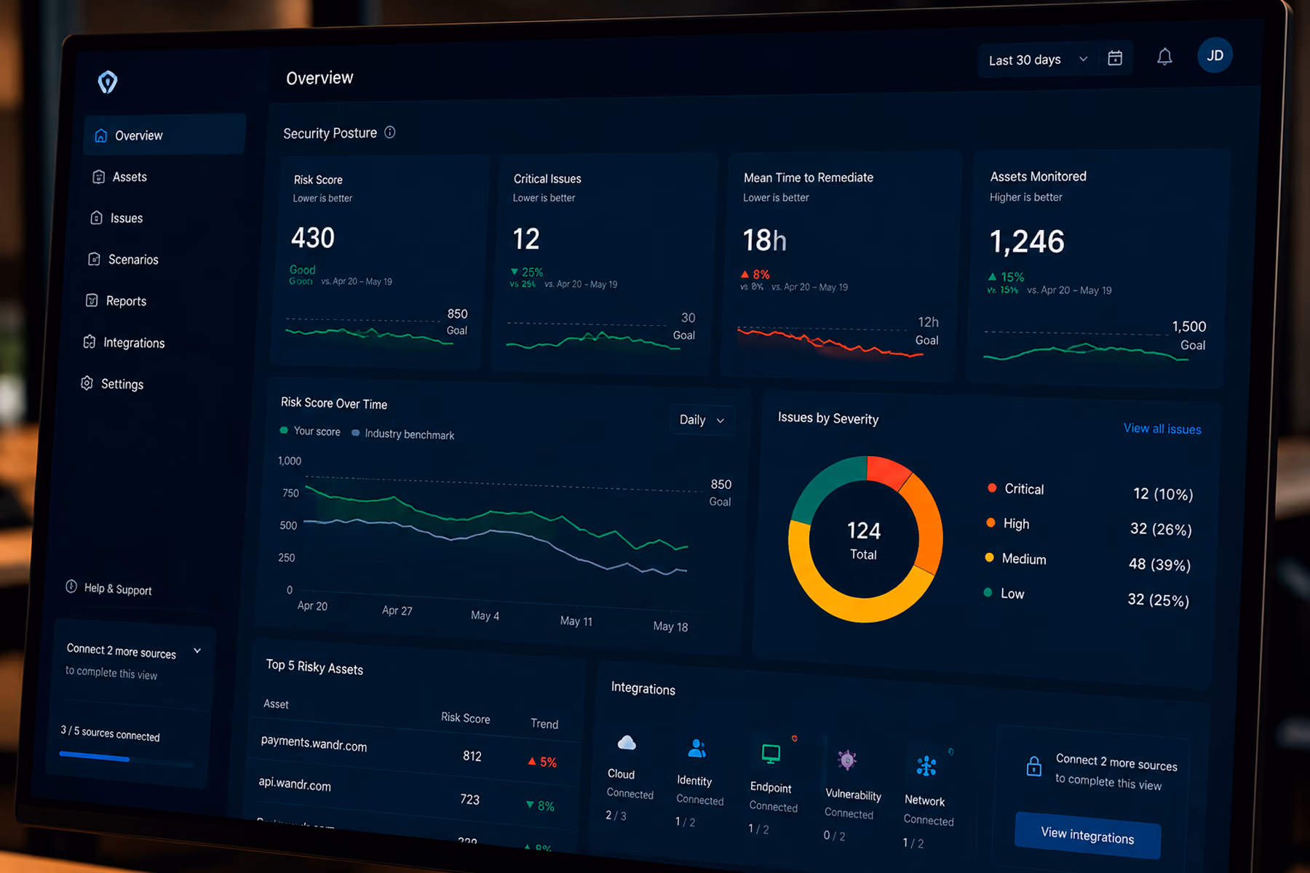Click the Trend column header
This screenshot has height=873, width=1310.
coord(544,724)
